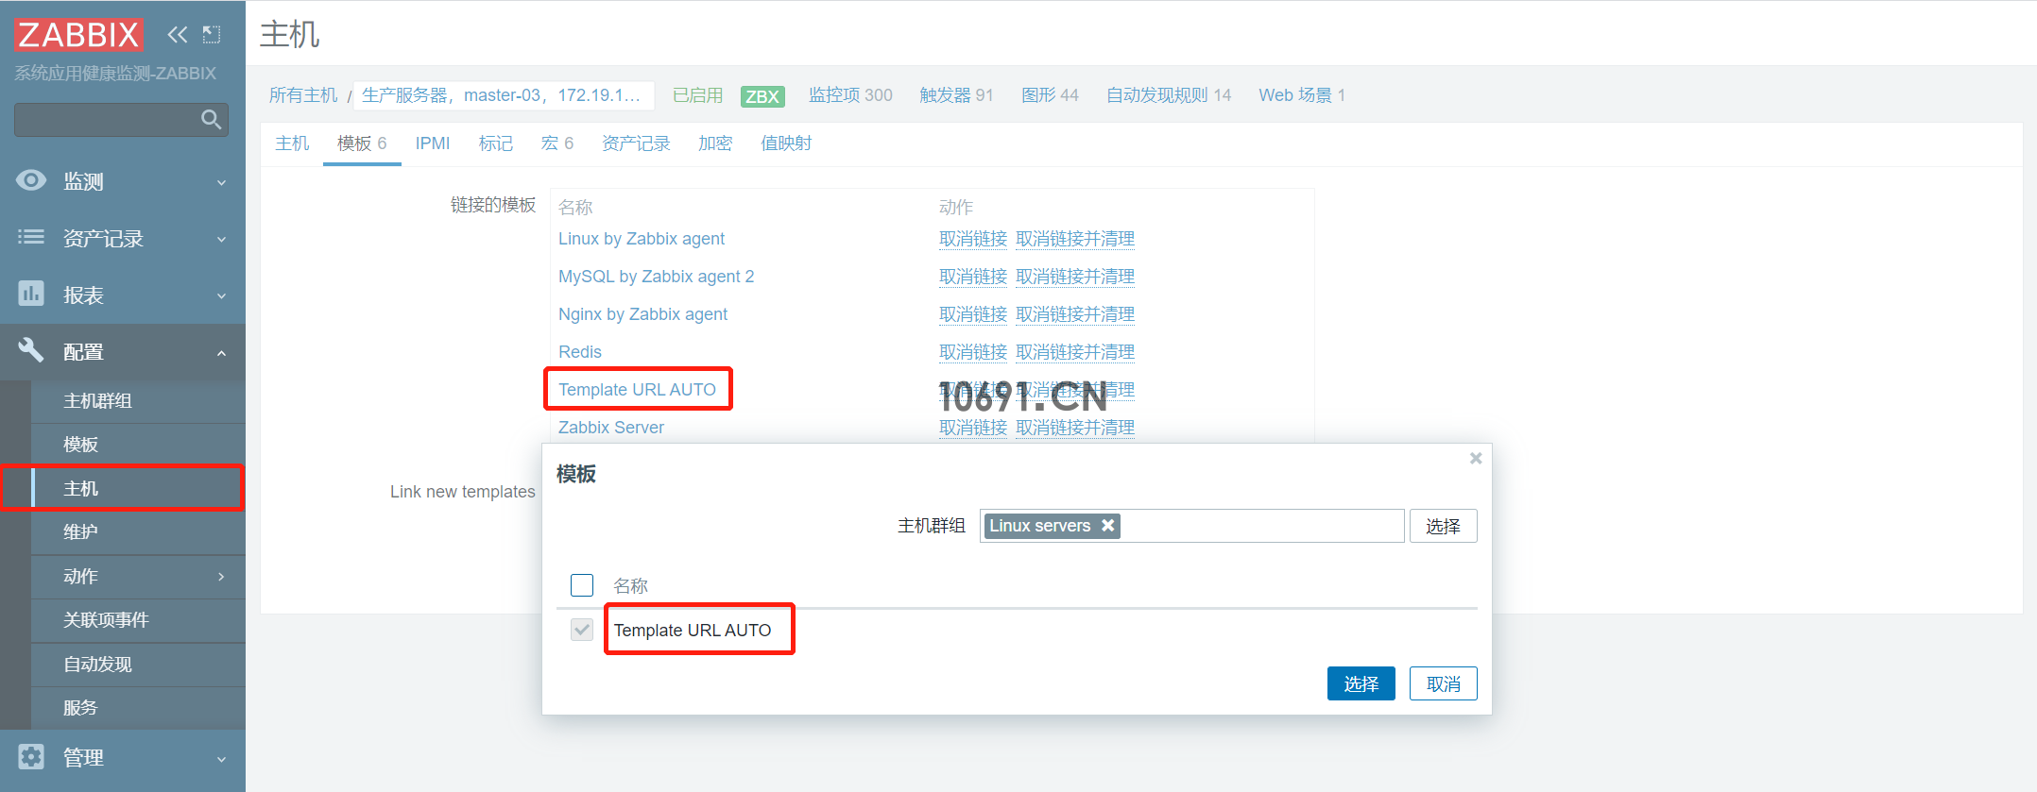Click 取消链接 for Zabbix Server

coord(973,428)
